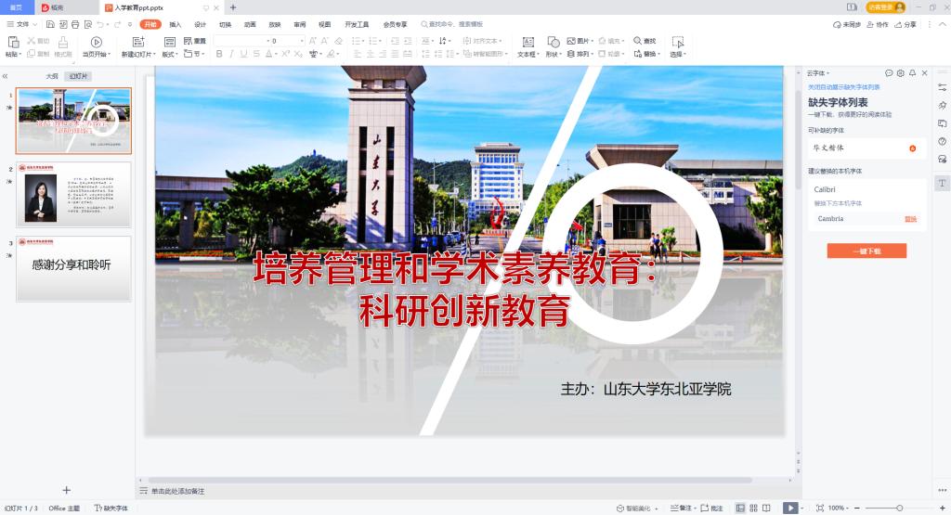Click the Share (分享) button

905,24
